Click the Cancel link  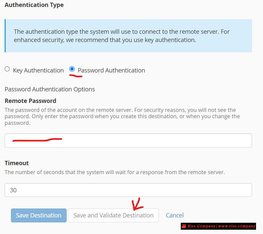coord(175,215)
